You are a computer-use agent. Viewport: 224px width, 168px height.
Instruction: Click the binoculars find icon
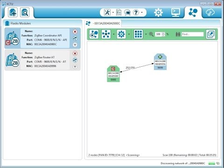click(178, 34)
